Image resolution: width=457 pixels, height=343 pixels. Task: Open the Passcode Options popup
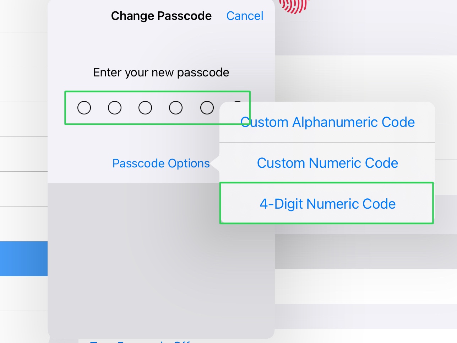coord(161,163)
